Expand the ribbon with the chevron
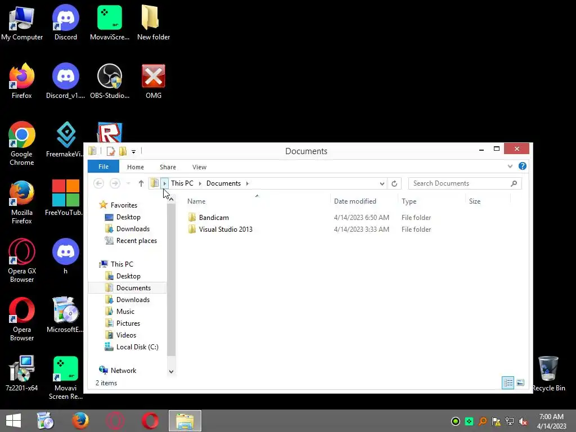Viewport: 576px width, 432px height. click(510, 166)
